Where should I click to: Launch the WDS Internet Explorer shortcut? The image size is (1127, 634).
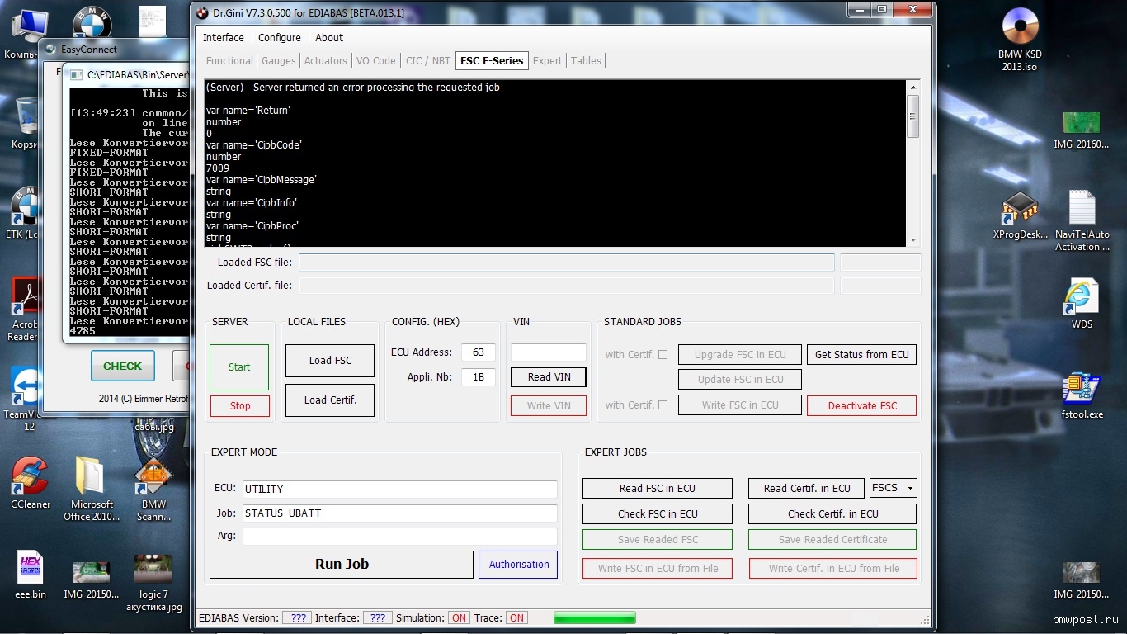(1082, 296)
